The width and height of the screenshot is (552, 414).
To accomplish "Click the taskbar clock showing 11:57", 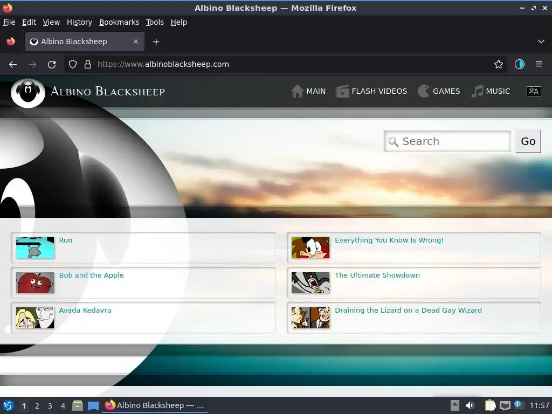I will 539,405.
